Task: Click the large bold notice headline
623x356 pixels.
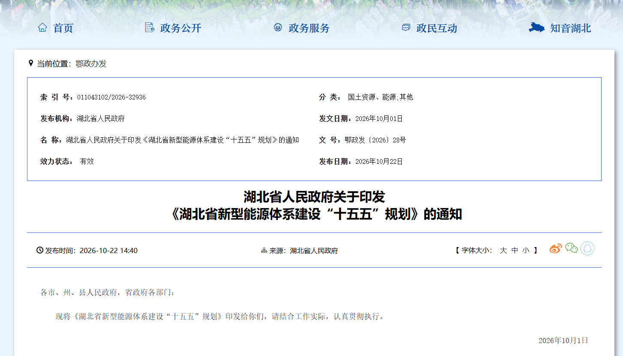Action: (314, 205)
